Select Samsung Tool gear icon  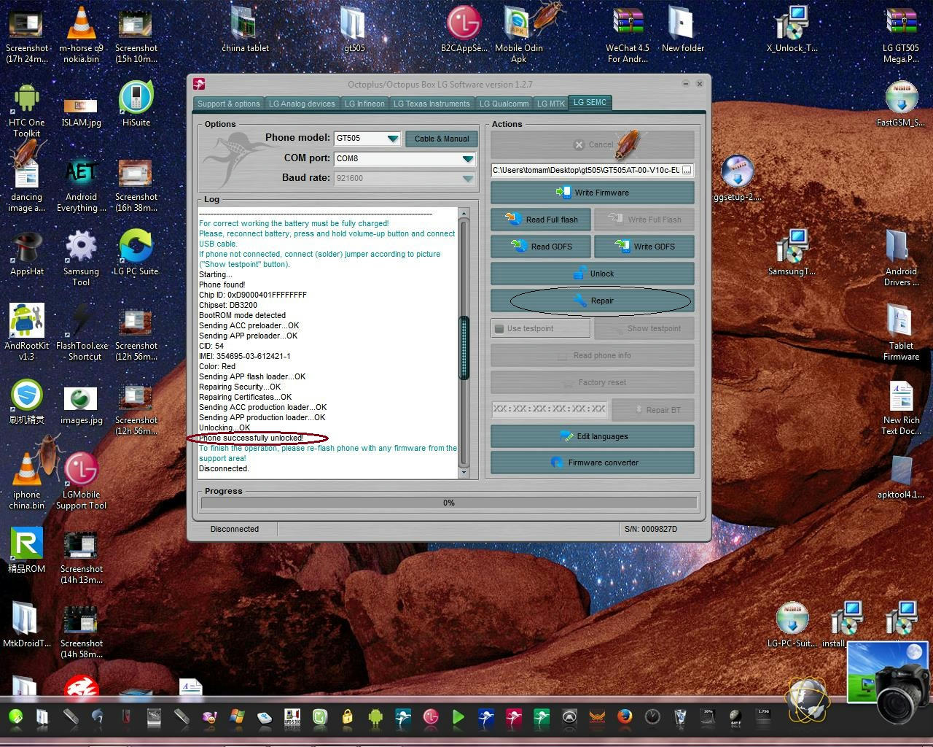pos(82,259)
